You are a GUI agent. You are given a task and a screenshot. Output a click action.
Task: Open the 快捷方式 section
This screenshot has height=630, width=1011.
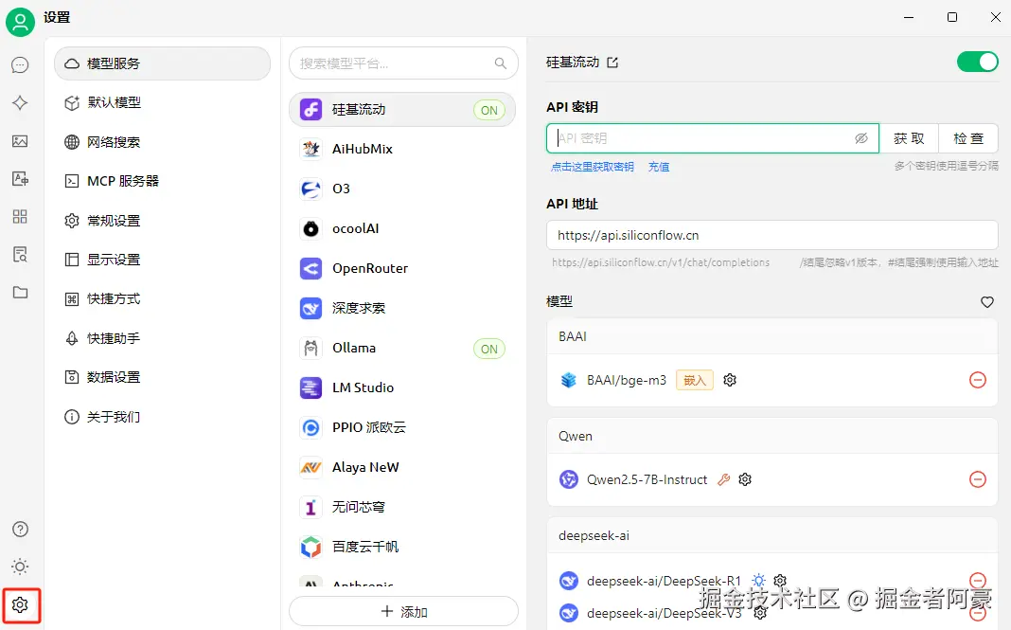tap(163, 298)
